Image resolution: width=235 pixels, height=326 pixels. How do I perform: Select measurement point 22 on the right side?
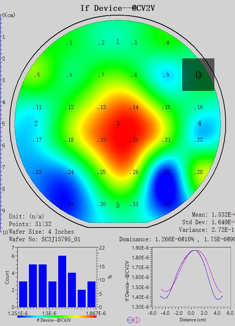tap(198, 140)
